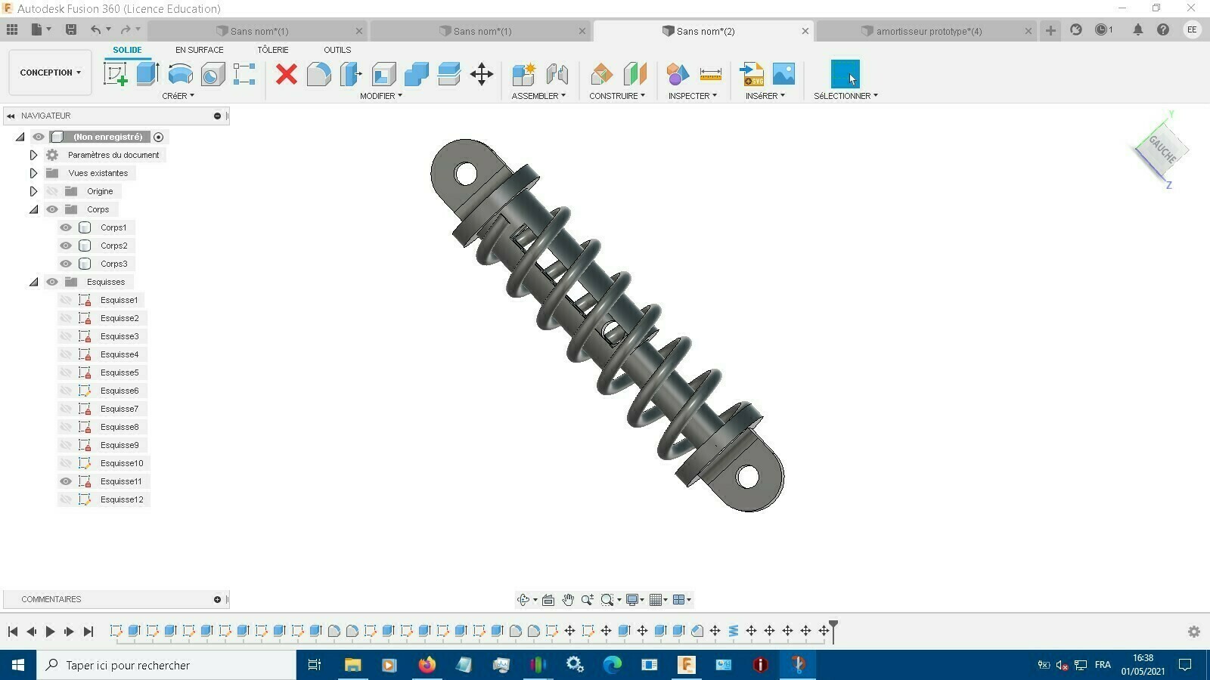Switch to the SOLIDE tab

point(127,50)
